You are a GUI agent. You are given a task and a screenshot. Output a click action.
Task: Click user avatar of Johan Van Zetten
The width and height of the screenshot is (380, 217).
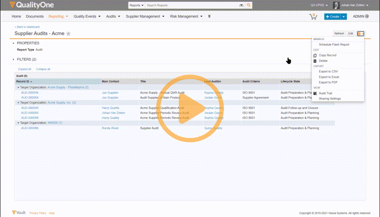[336, 5]
